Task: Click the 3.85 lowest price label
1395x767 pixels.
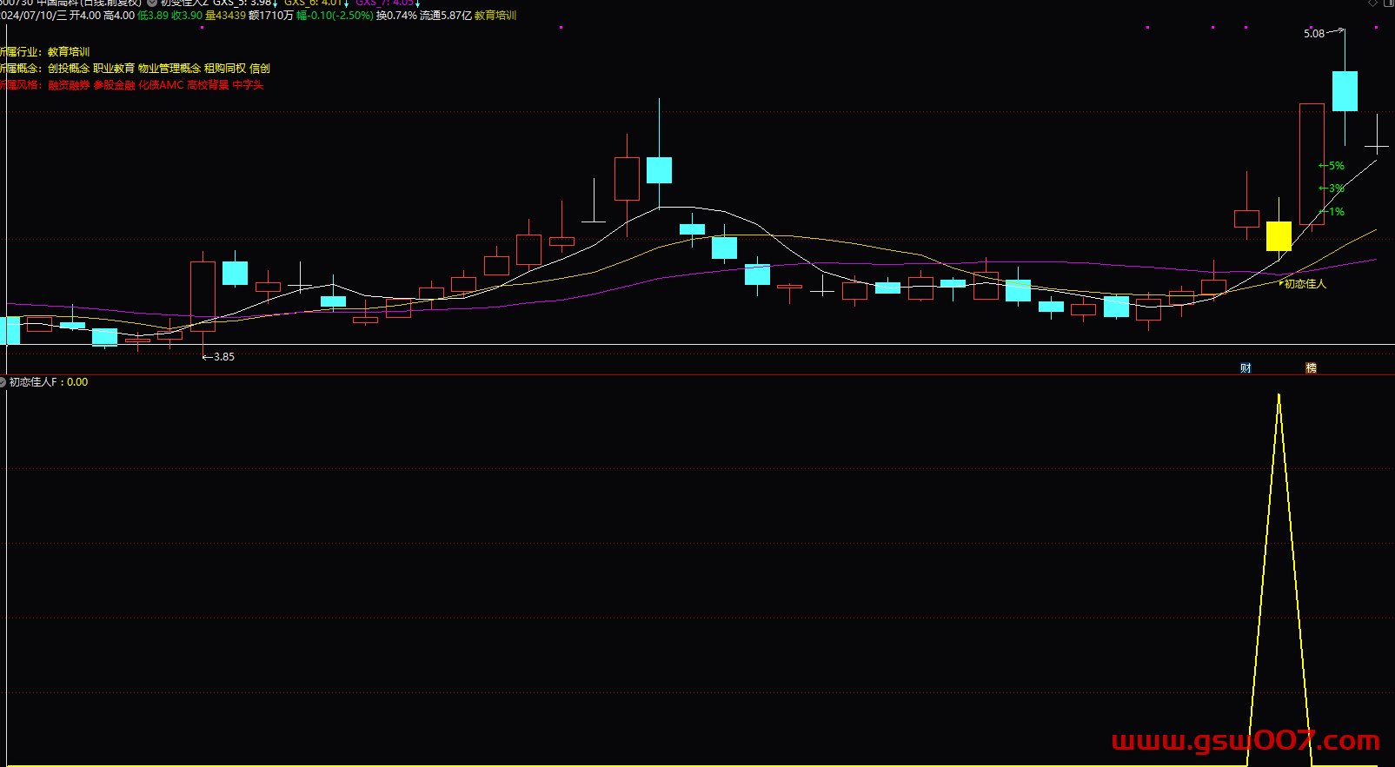Action: (x=224, y=357)
